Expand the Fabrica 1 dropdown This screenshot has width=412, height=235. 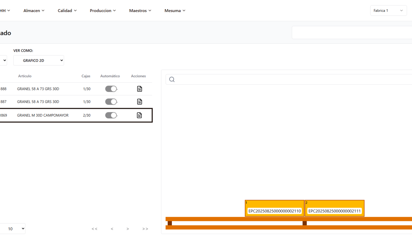tap(388, 11)
